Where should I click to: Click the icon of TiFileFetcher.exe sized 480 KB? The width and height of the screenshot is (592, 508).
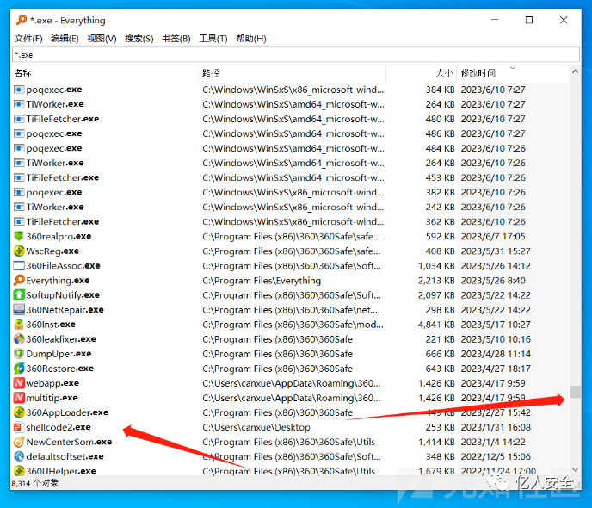[x=19, y=119]
